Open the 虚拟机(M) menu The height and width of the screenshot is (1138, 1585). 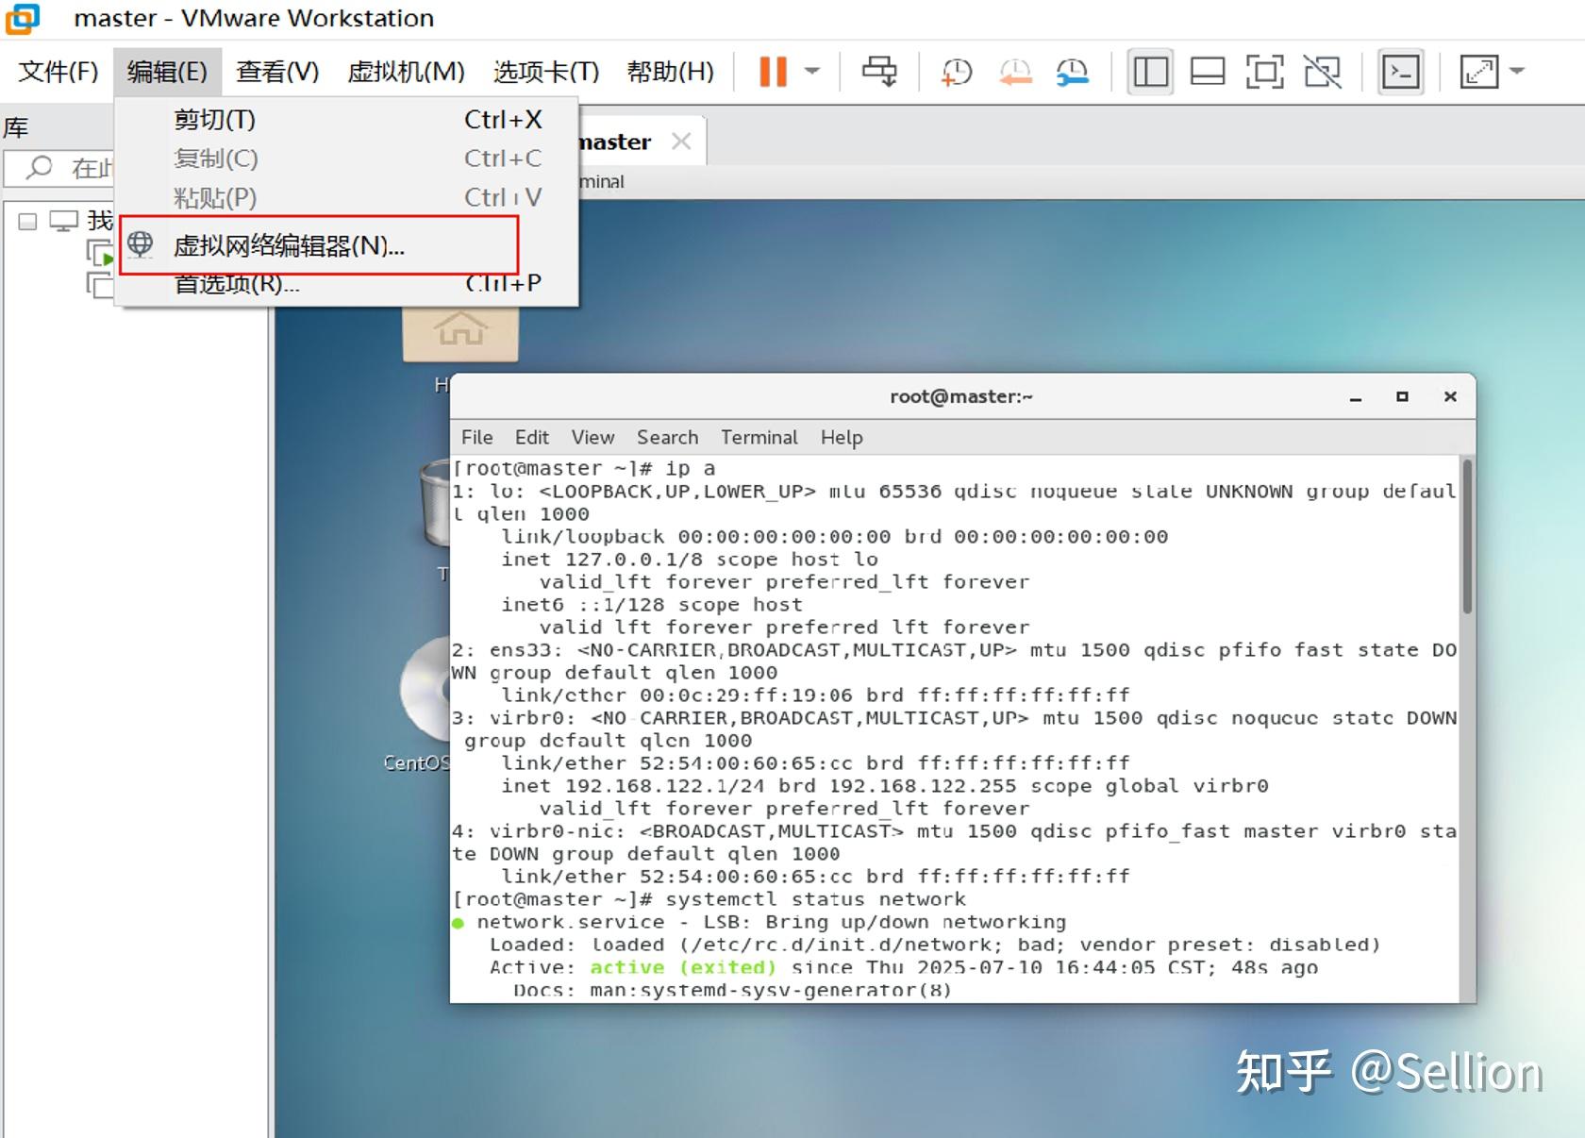pos(406,71)
